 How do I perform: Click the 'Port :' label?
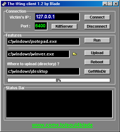tap(26, 26)
